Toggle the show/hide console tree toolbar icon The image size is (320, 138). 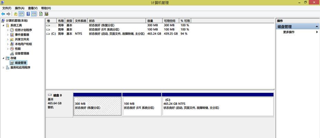point(21,14)
